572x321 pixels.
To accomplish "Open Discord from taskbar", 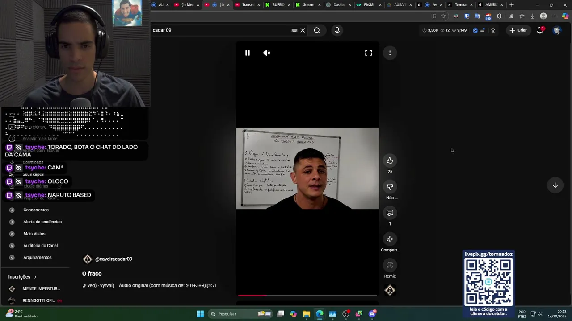I will click(372, 314).
